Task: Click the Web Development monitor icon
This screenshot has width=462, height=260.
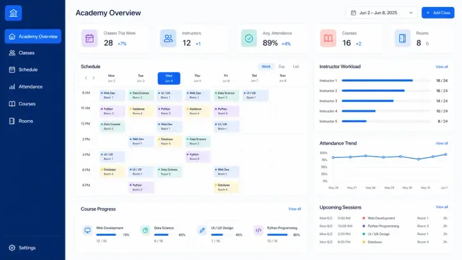Action: click(x=87, y=230)
